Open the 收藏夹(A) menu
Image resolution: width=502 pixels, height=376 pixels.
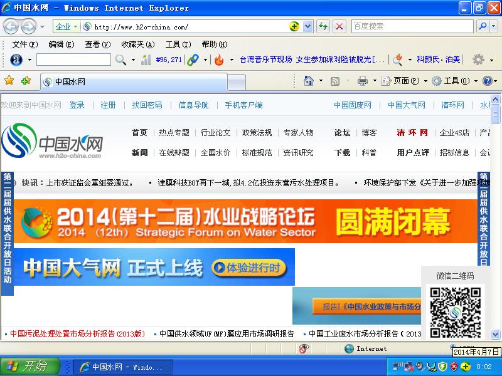[137, 44]
